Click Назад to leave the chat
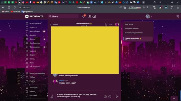 click(54, 24)
